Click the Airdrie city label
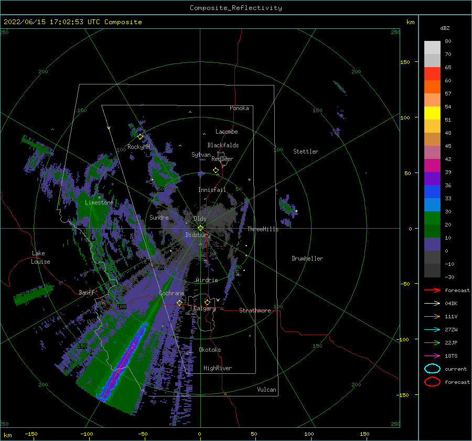This screenshot has width=472, height=441. (207, 280)
